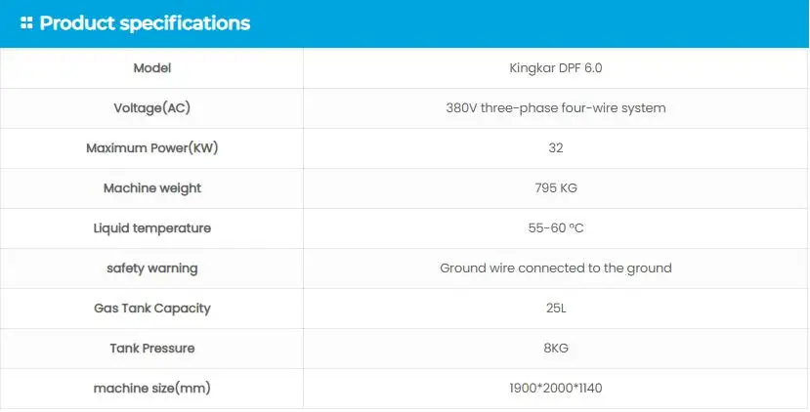Select the Voltage(AC) label

pyautogui.click(x=152, y=108)
